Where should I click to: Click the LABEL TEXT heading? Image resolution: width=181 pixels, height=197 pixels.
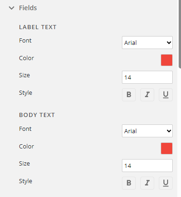coord(38,27)
